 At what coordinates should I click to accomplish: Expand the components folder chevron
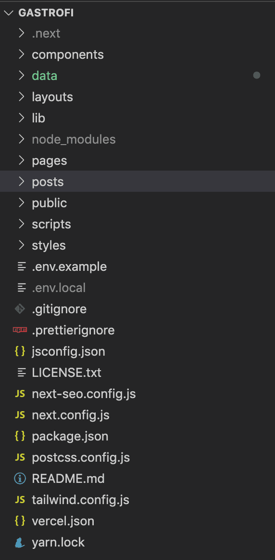coord(21,54)
